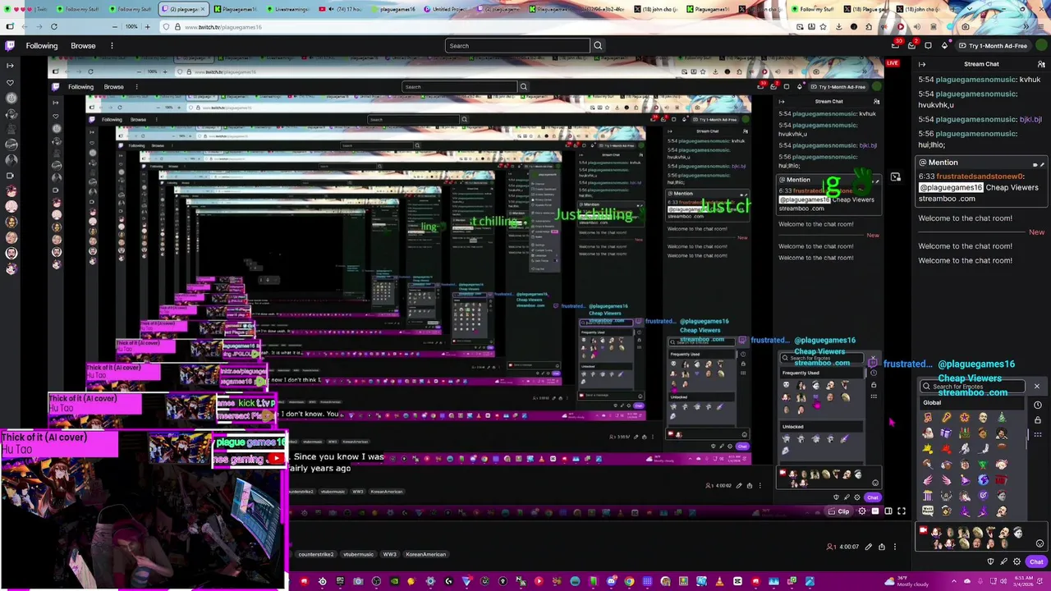Image resolution: width=1051 pixels, height=591 pixels.
Task: Open the Whispers icon in top bar
Action: [928, 46]
